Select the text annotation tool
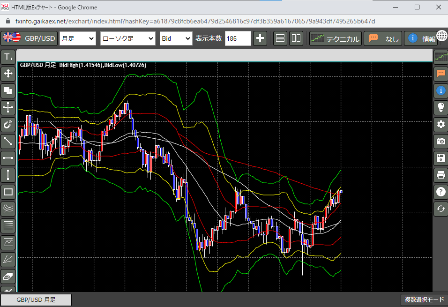This screenshot has height=307, width=448. coord(8,57)
